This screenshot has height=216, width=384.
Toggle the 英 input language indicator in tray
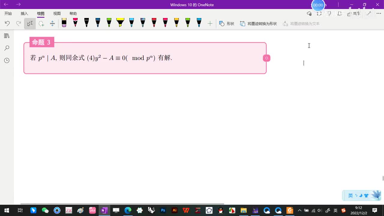tap(335, 210)
